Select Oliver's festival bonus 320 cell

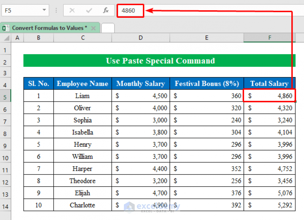[207, 108]
